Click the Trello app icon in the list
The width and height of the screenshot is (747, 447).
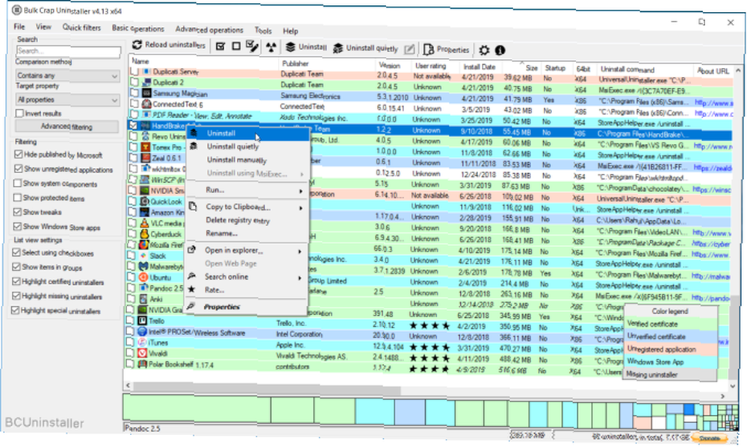[x=143, y=321]
